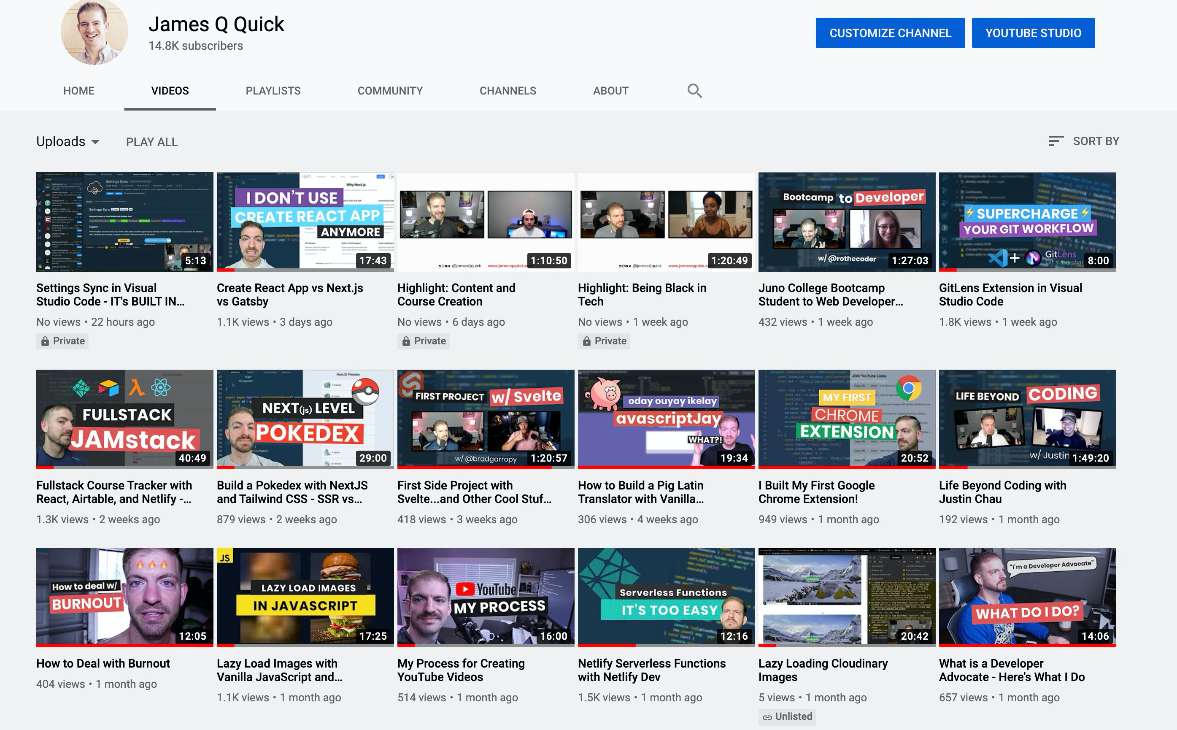This screenshot has height=730, width=1177.
Task: Open How to deal w/ Burnout thumbnail
Action: 124,597
